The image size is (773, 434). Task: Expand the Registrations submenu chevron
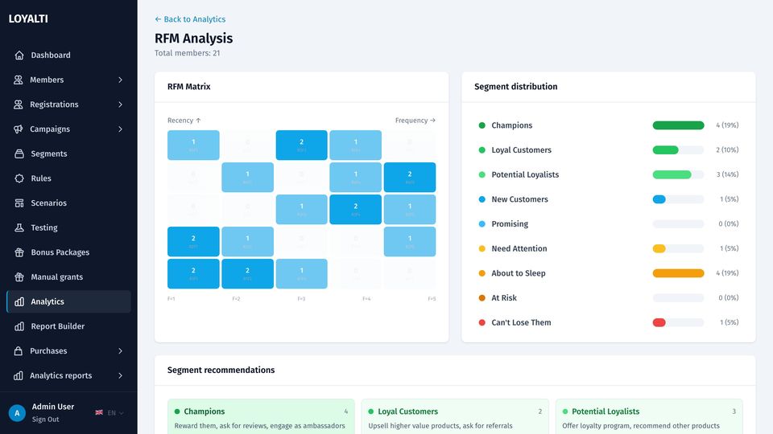click(120, 104)
